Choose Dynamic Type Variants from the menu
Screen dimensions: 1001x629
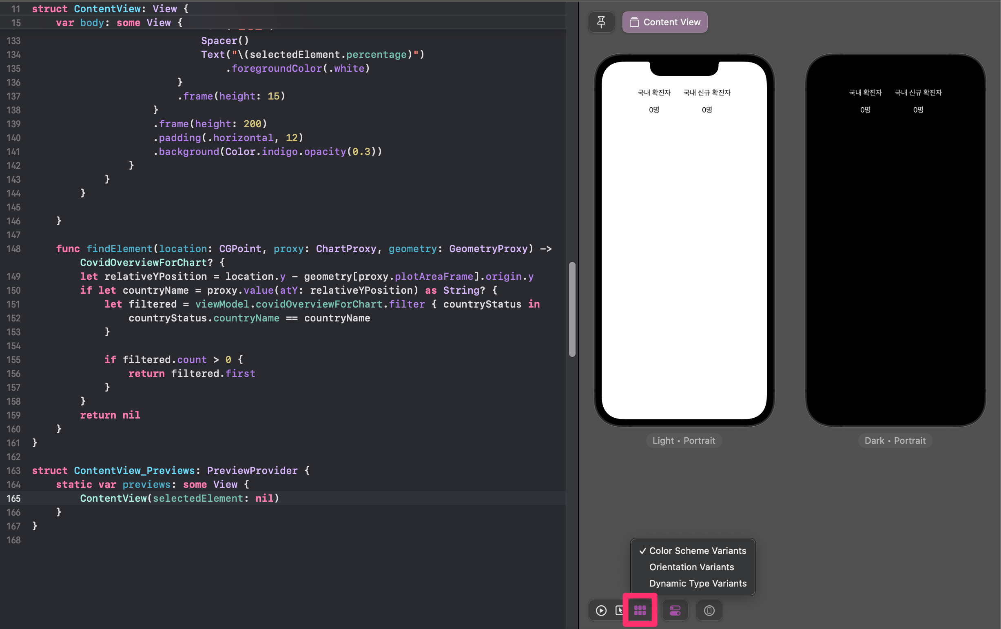[693, 583]
